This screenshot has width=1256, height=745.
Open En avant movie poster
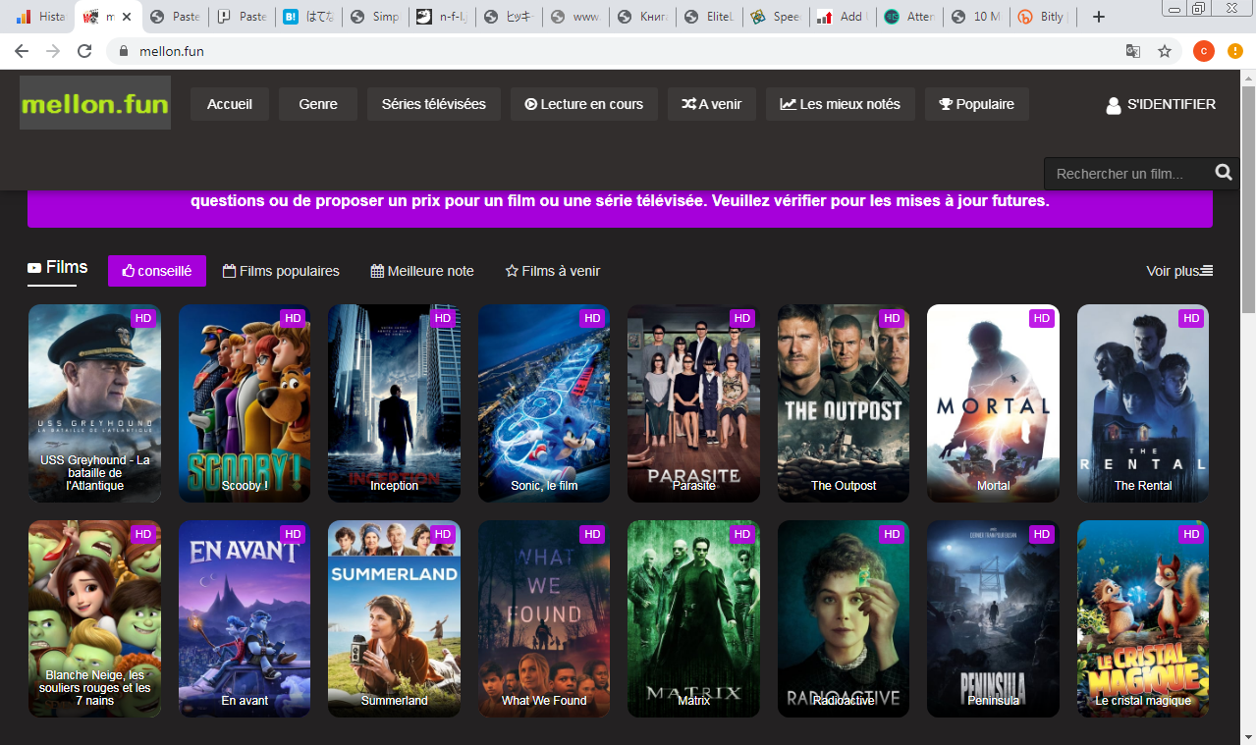tap(245, 619)
